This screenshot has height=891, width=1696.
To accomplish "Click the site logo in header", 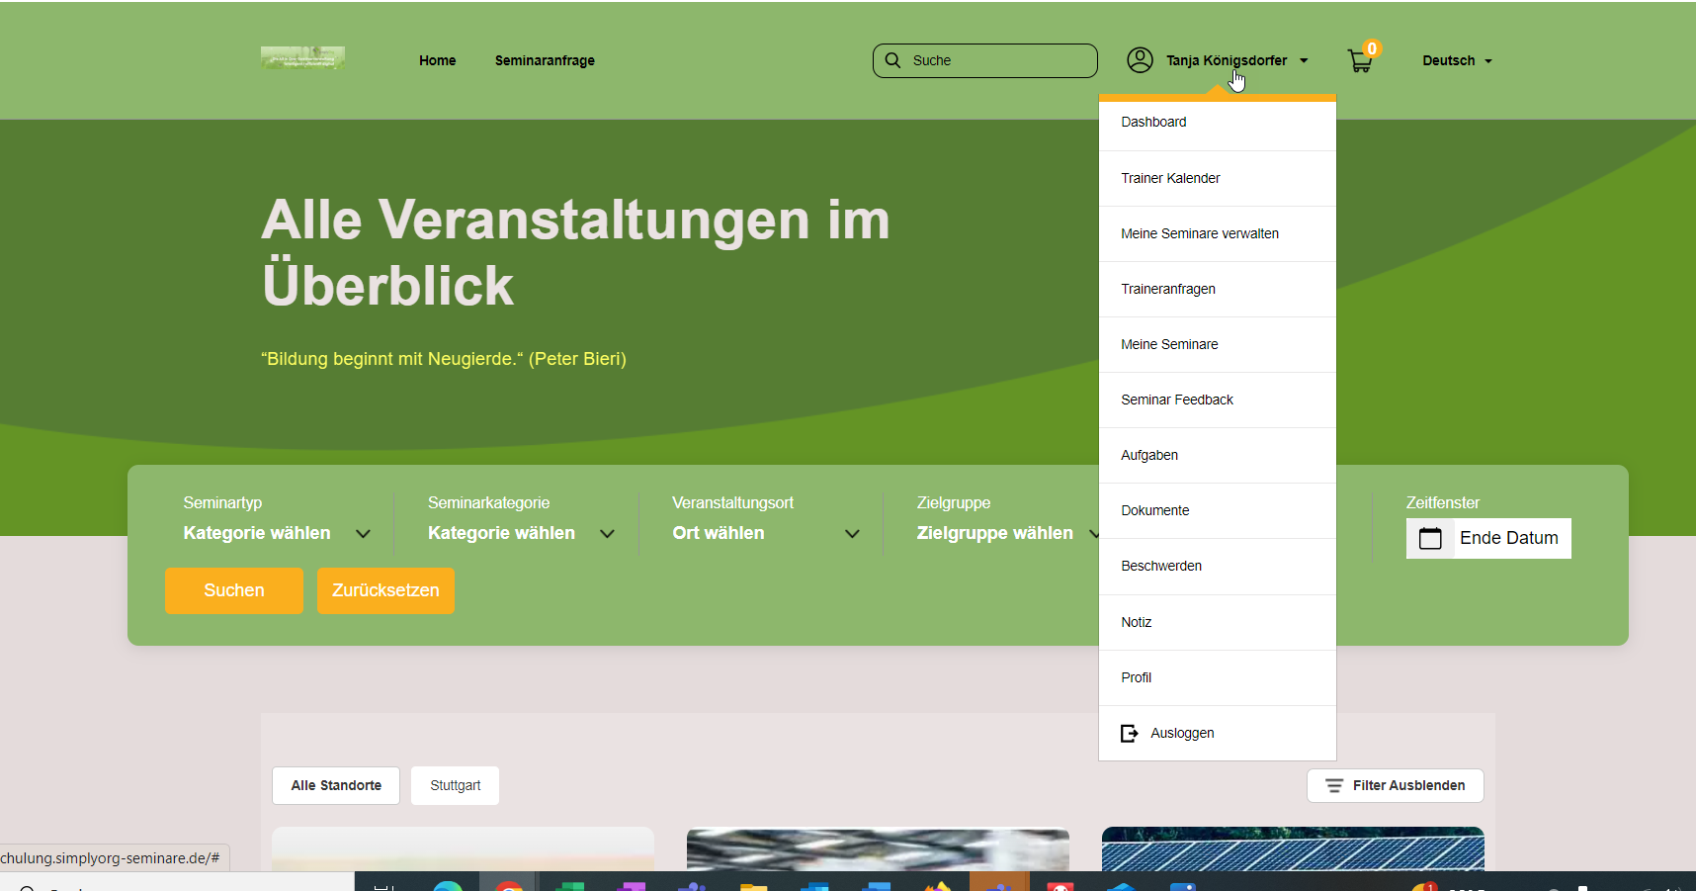I will pos(302,58).
